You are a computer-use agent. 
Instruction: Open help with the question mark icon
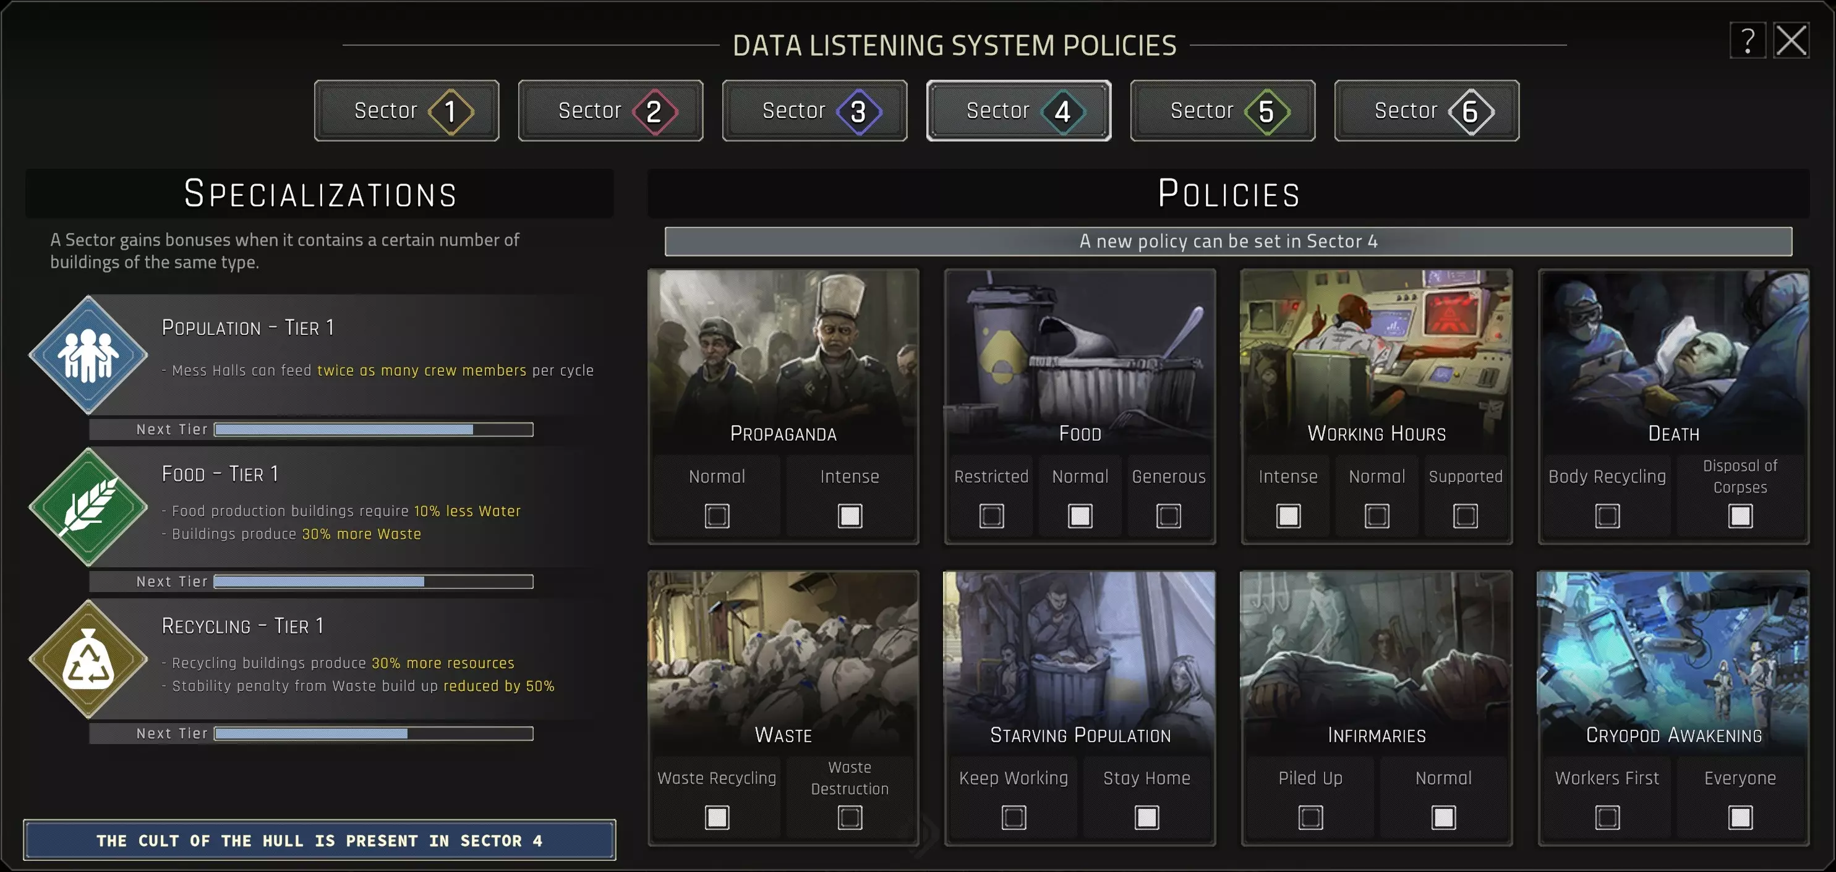point(1747,41)
